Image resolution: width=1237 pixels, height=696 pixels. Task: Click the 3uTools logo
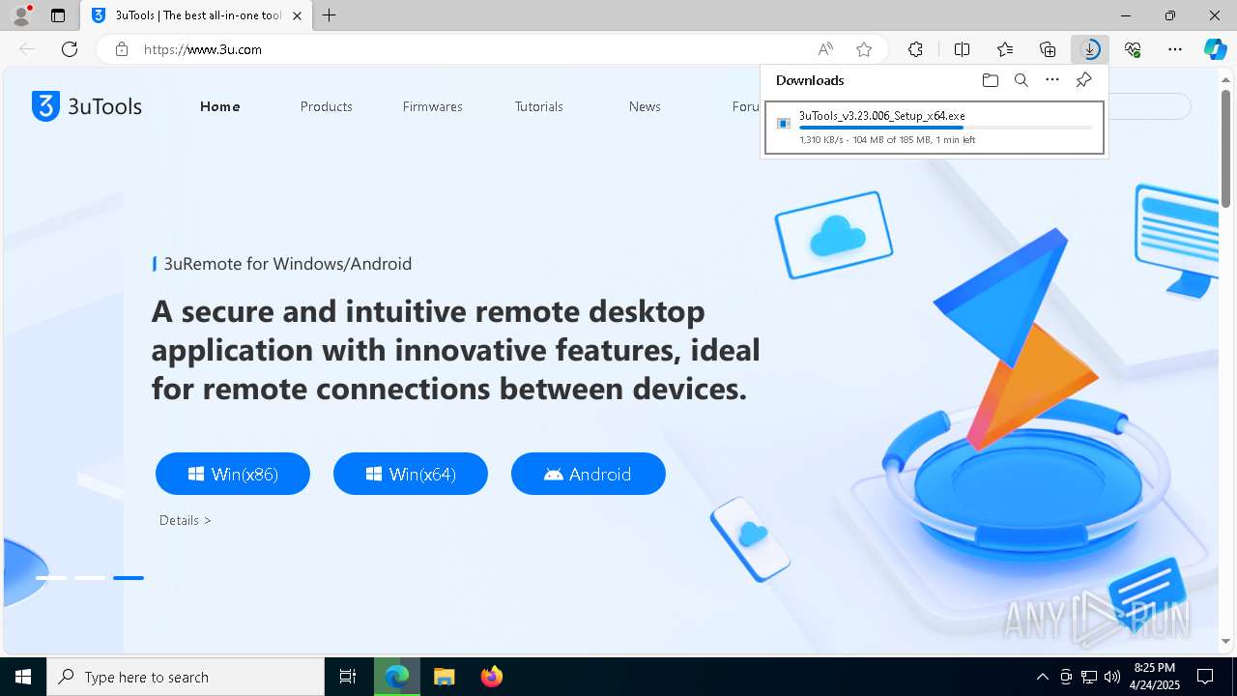87,106
